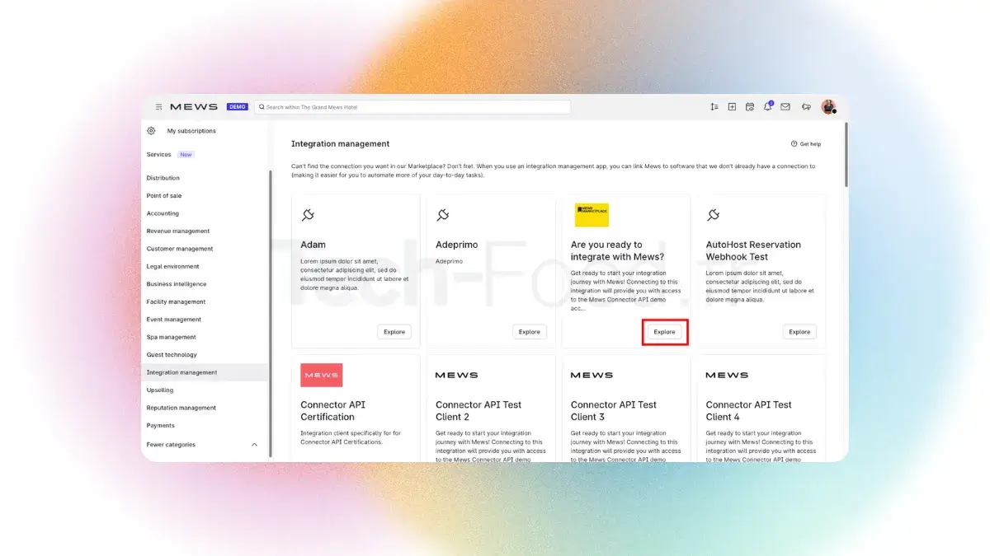Click the plug icon on the Adeprimo card
990x556 pixels.
click(442, 215)
